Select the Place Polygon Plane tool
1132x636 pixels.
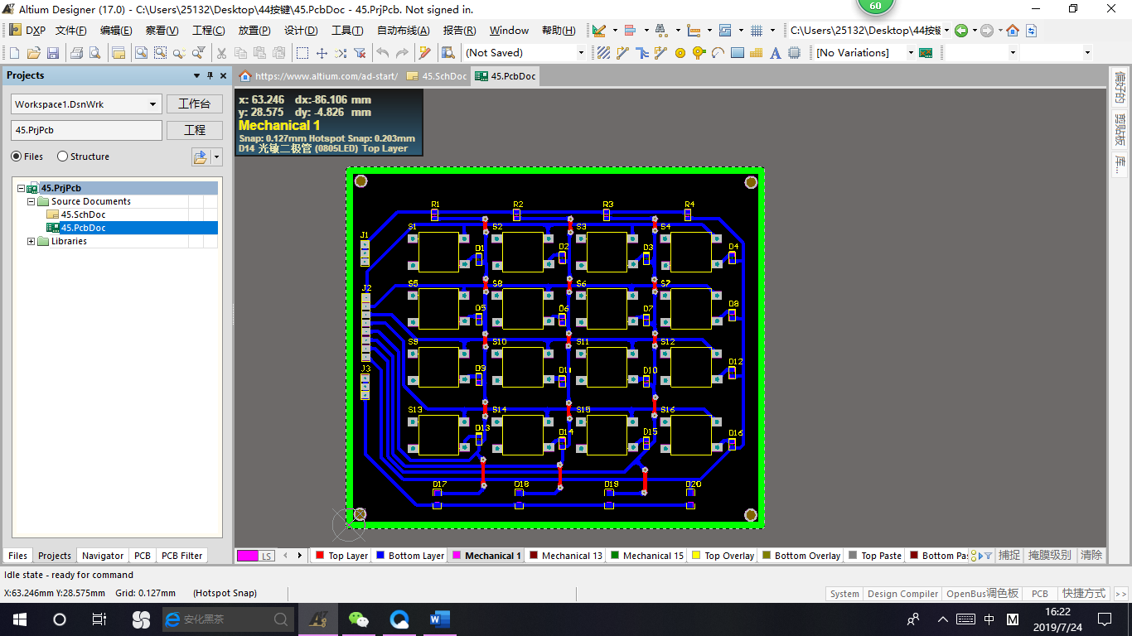756,53
